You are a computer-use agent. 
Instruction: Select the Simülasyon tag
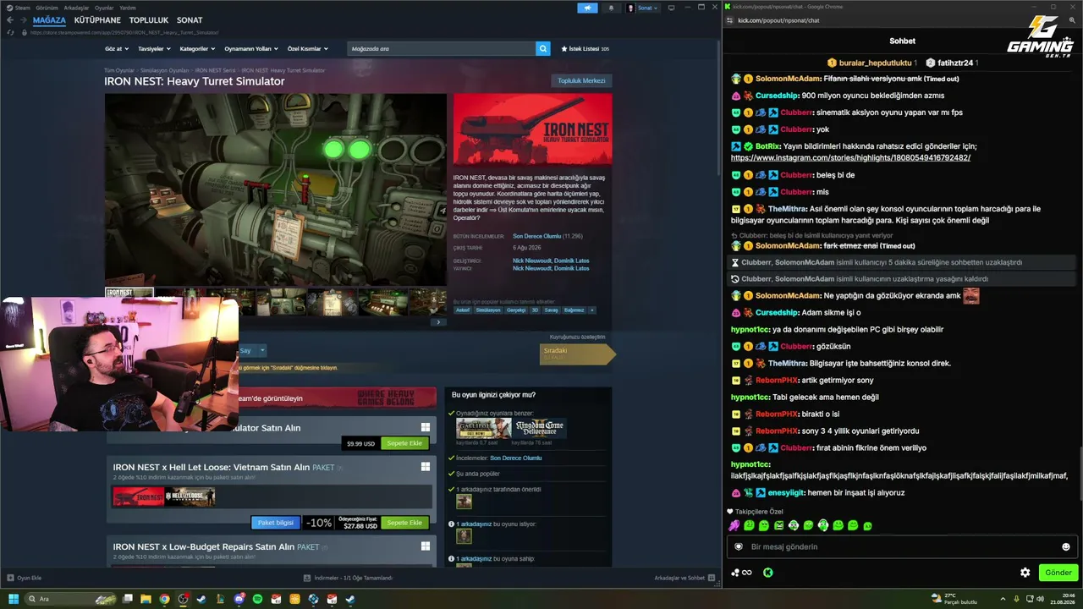488,310
